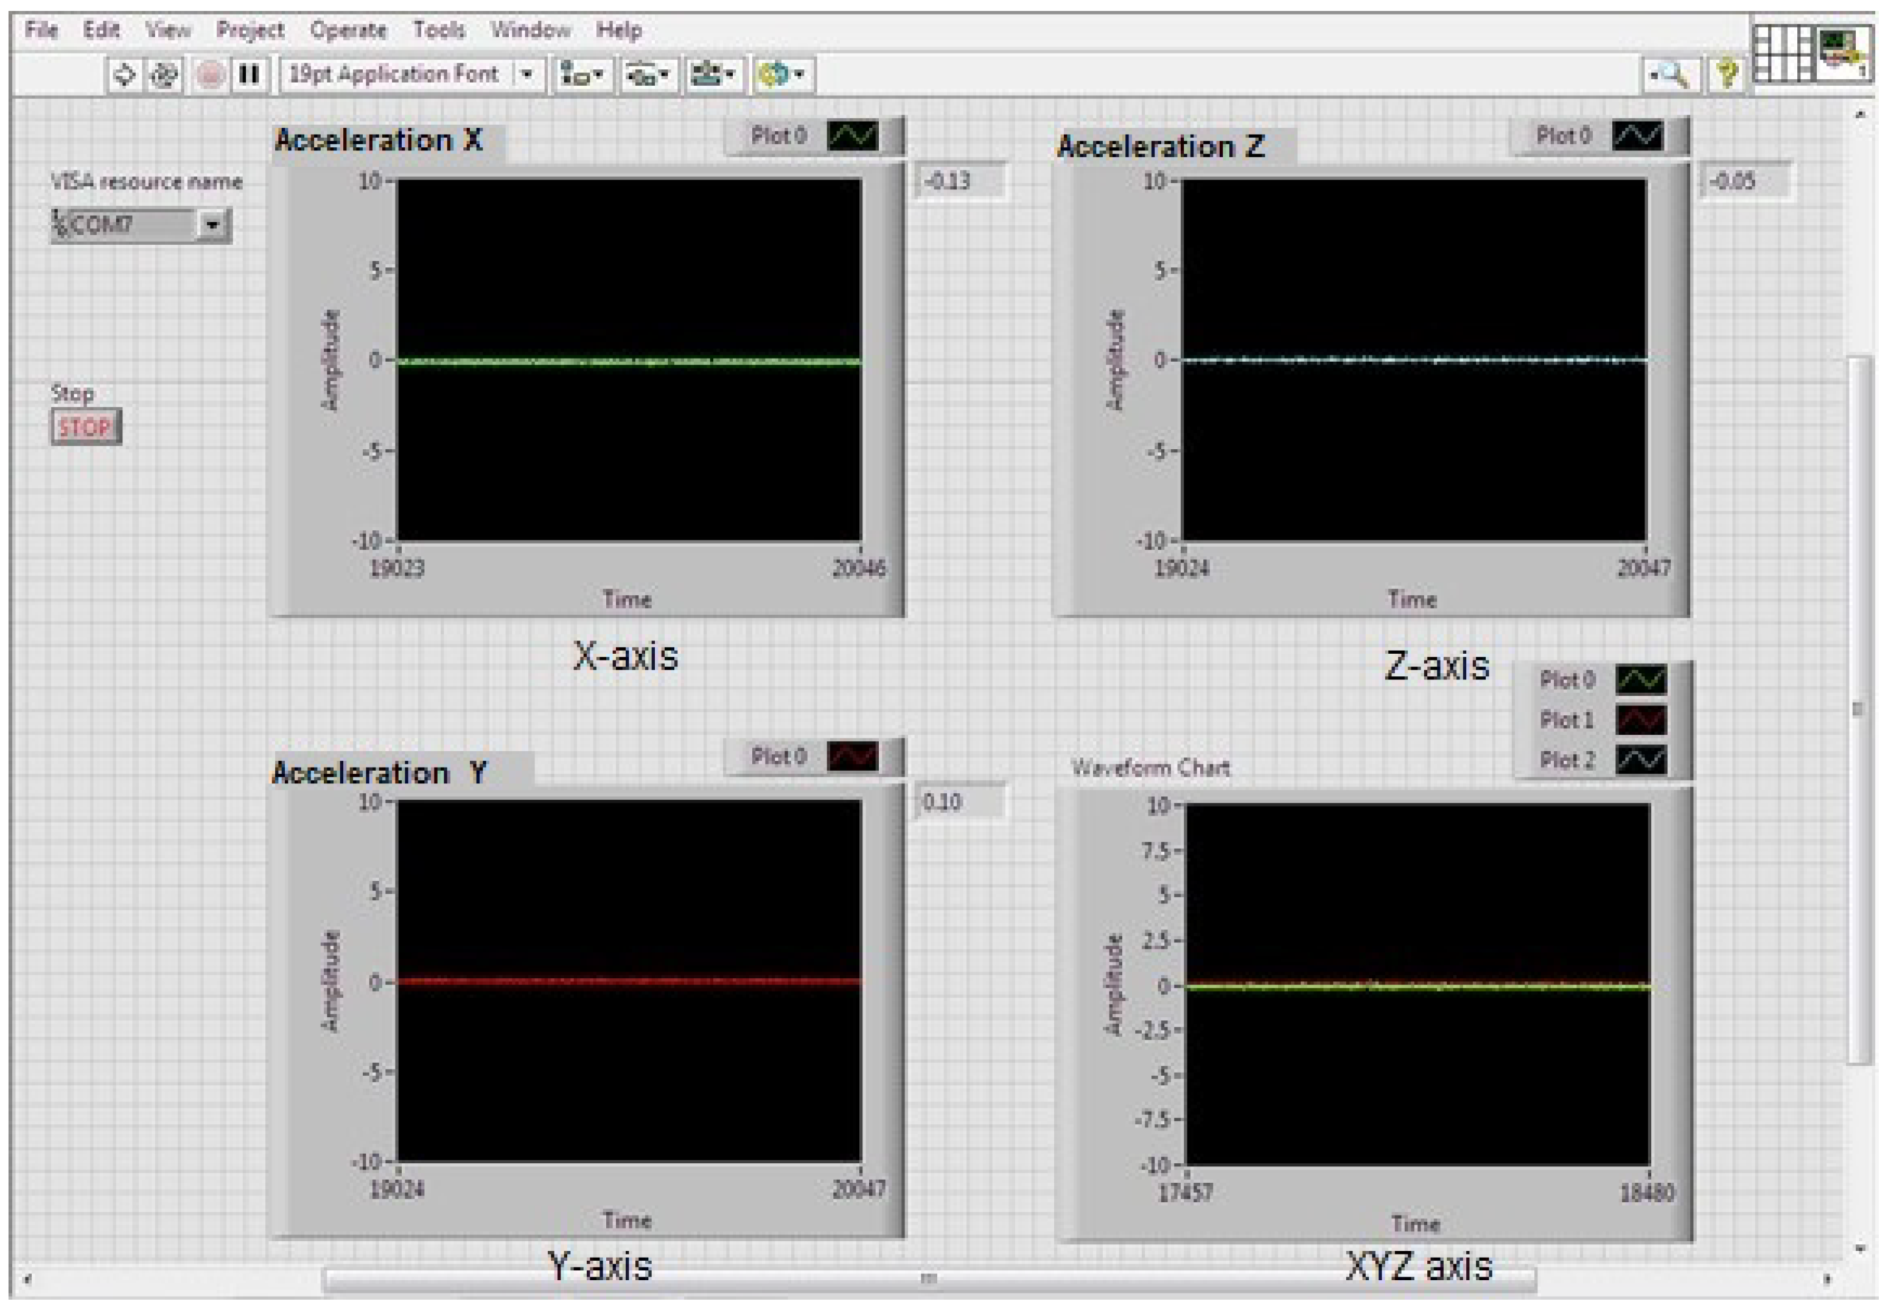Show Context Help question mark
This screenshot has height=1310, width=1891.
(1728, 75)
